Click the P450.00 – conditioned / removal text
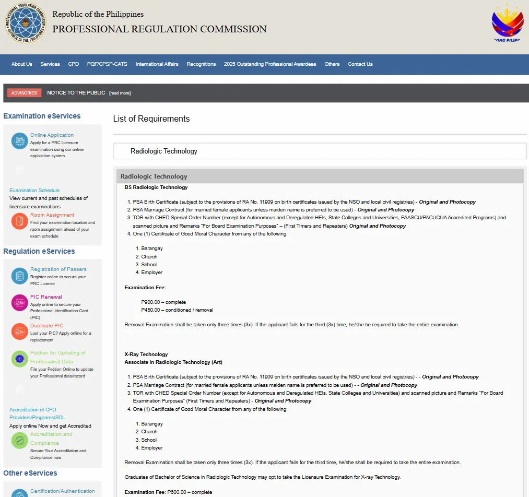 pos(177,310)
